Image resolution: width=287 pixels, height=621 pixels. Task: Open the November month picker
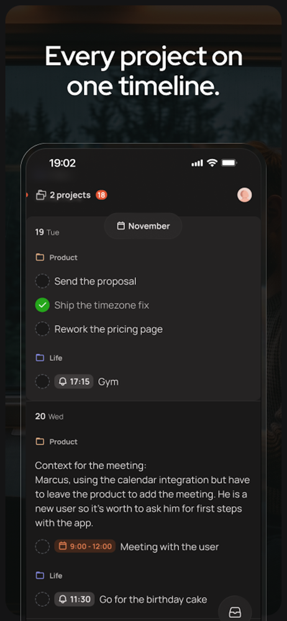click(x=143, y=226)
